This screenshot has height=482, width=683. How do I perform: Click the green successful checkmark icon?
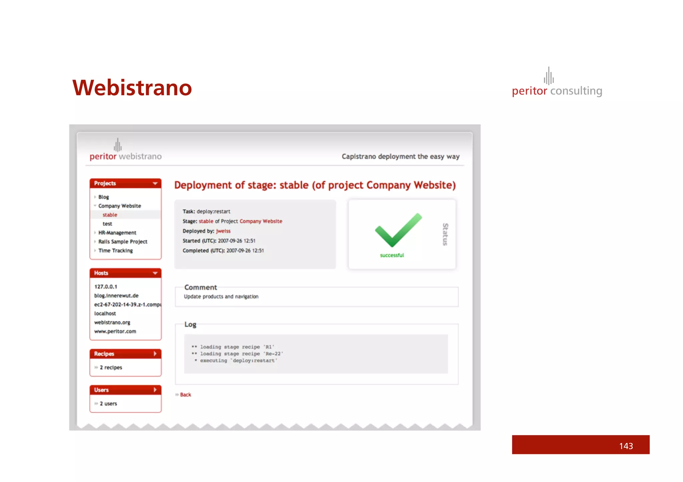pos(399,230)
